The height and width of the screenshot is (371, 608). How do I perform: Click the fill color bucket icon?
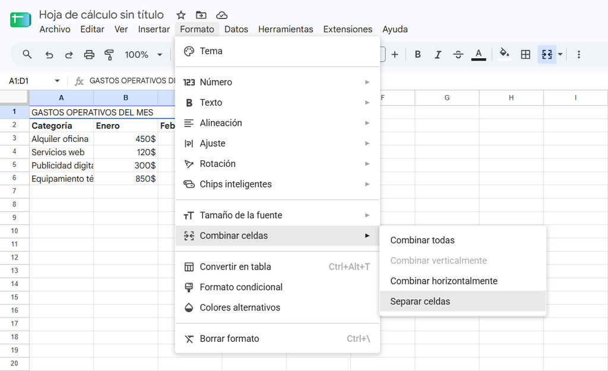(505, 54)
